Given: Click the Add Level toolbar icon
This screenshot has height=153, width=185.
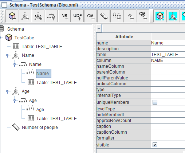Looking at the screenshot, I should [117, 16].
